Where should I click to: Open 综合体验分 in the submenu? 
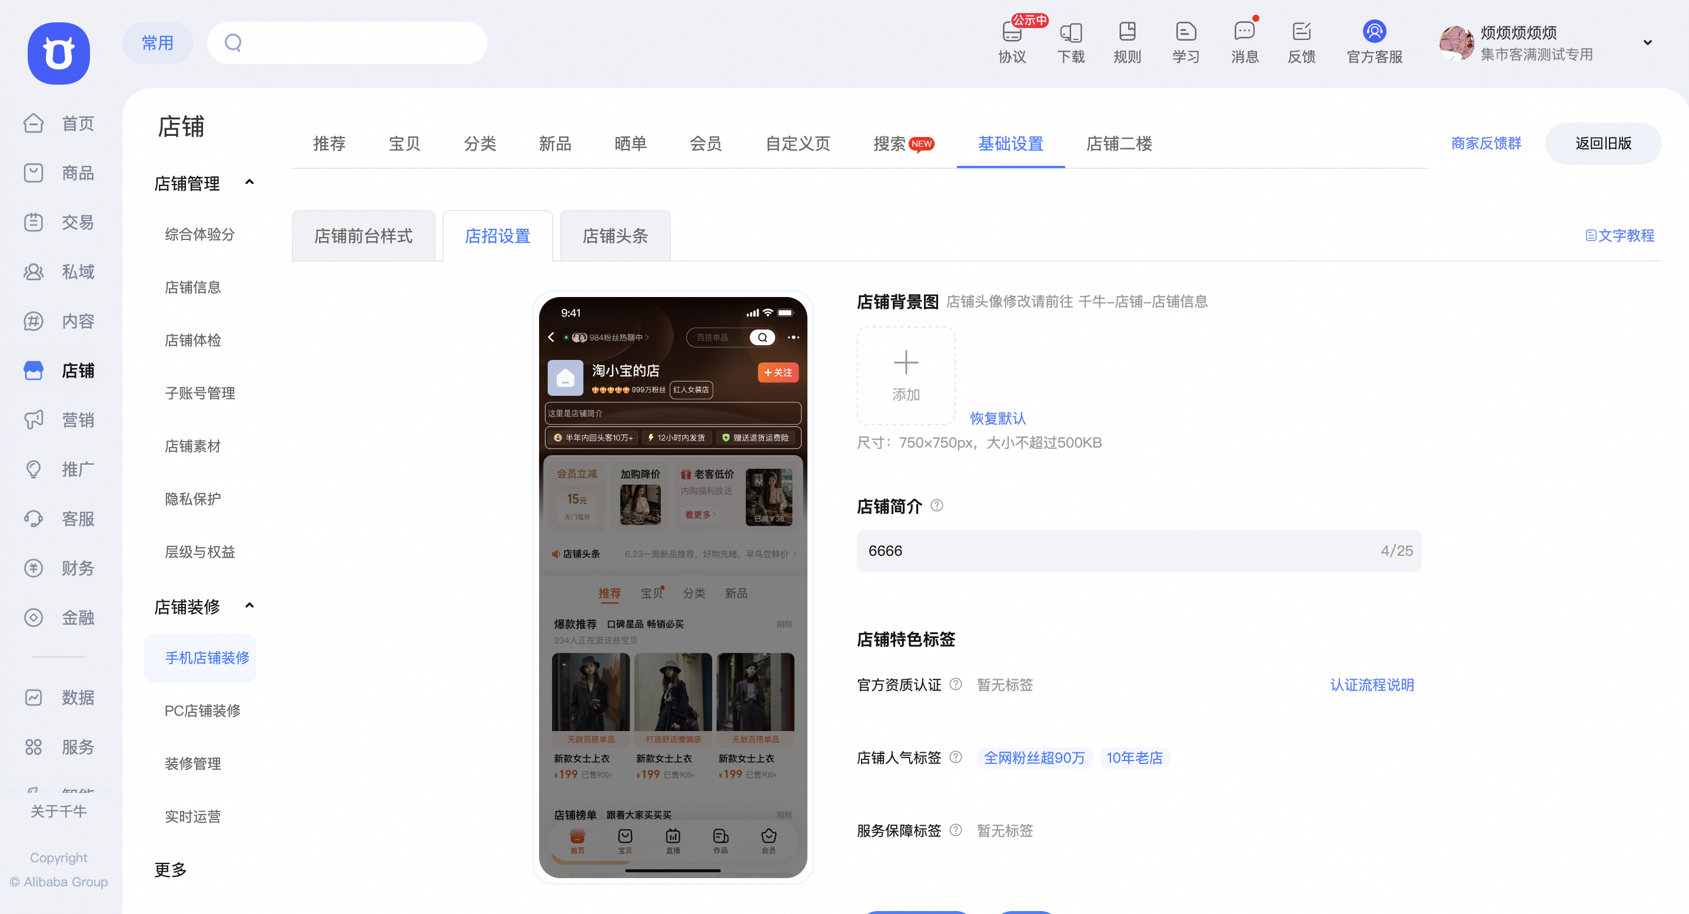tap(200, 234)
